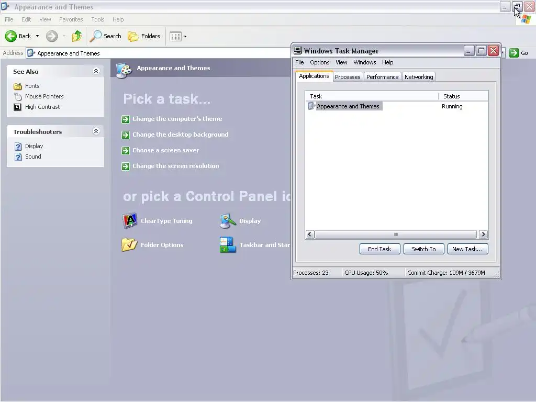Image resolution: width=536 pixels, height=402 pixels.
Task: Open the Favorites menu
Action: tap(71, 19)
